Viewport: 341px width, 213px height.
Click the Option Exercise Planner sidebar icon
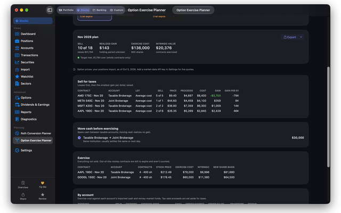tap(17, 141)
